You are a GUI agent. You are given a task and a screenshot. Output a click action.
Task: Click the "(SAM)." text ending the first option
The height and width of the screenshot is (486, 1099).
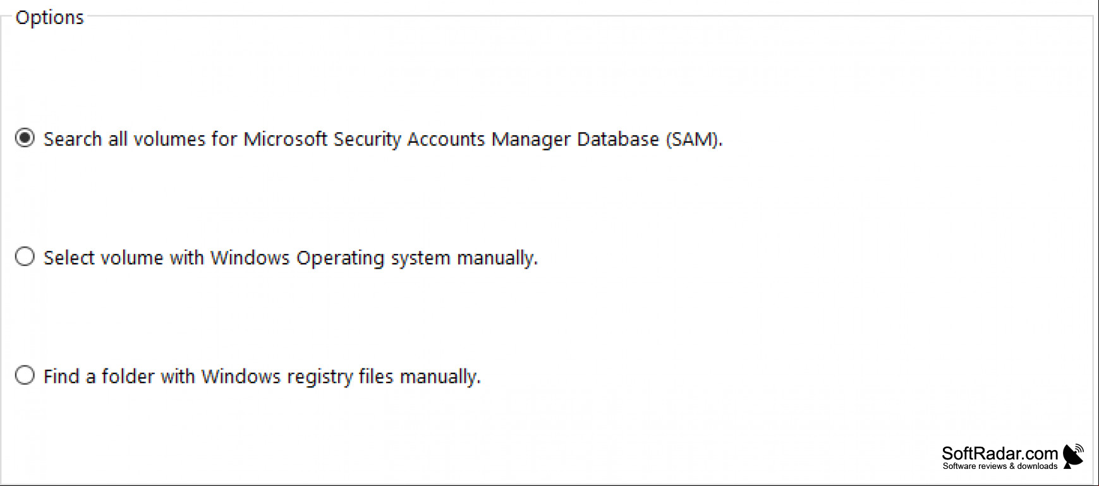694,139
